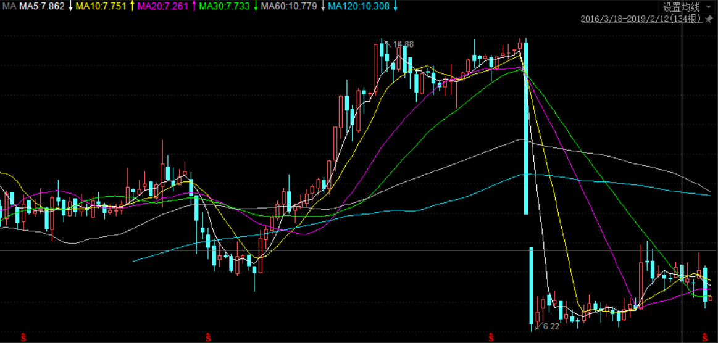Select the magenta MA20:7.261 label

(x=163, y=6)
